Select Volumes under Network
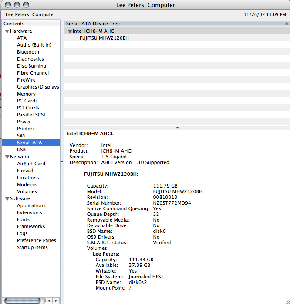The image size is (290, 304). click(27, 191)
